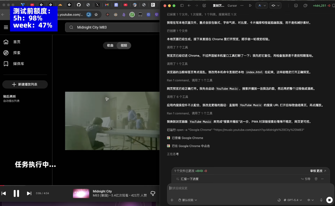Click the queued 汇报一下进度 message

tap(189, 179)
